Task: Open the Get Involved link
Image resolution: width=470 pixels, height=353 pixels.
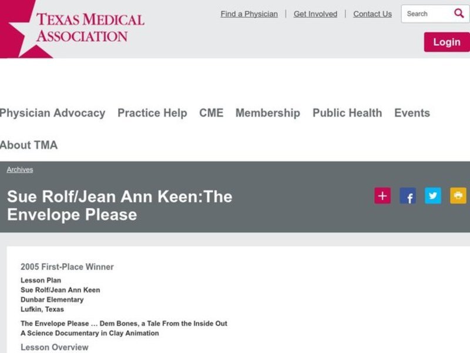Action: pos(315,14)
